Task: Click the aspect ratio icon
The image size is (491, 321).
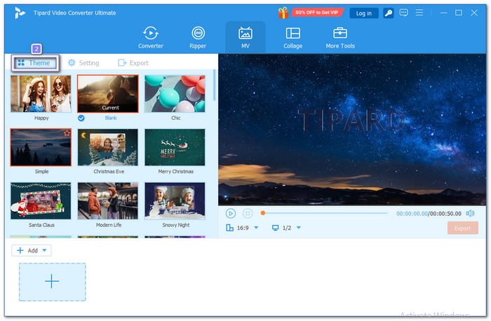Action: click(229, 228)
